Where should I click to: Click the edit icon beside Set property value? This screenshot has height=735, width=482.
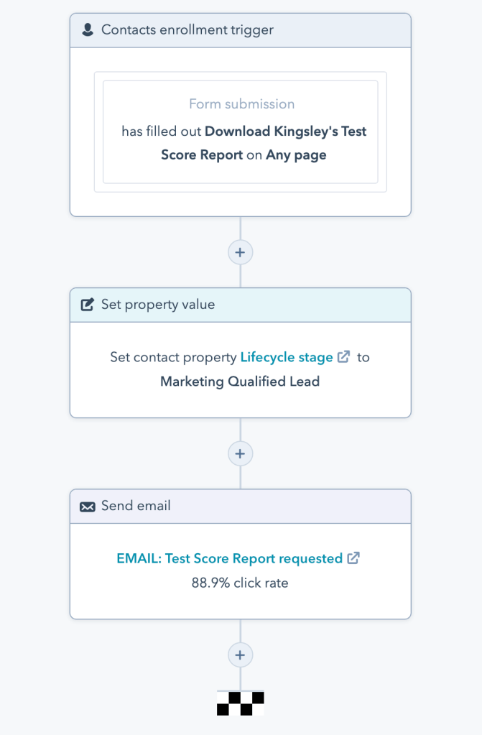click(88, 305)
